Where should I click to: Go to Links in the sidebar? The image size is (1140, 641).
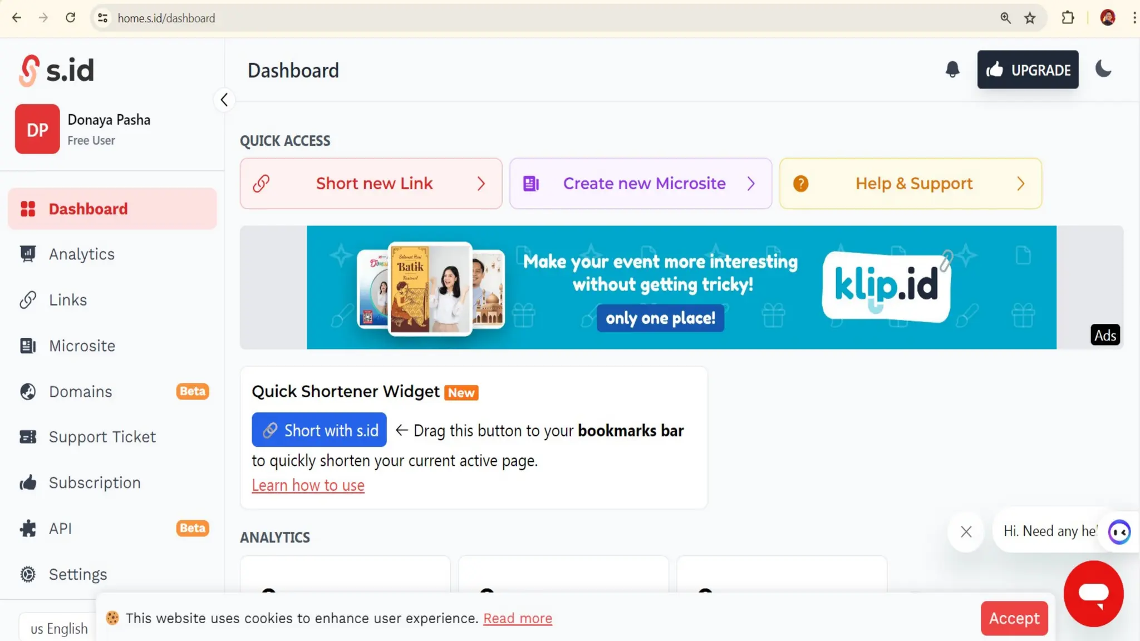[x=67, y=300]
